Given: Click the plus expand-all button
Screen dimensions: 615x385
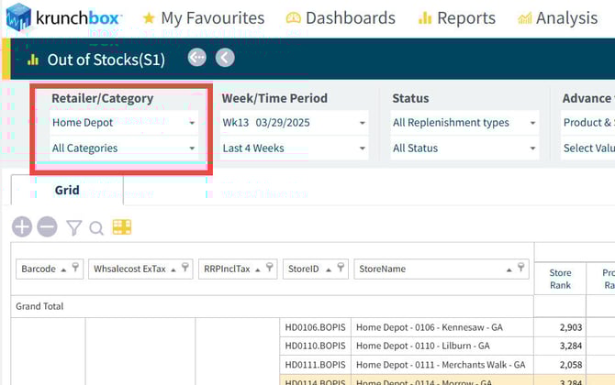Looking at the screenshot, I should (22, 226).
